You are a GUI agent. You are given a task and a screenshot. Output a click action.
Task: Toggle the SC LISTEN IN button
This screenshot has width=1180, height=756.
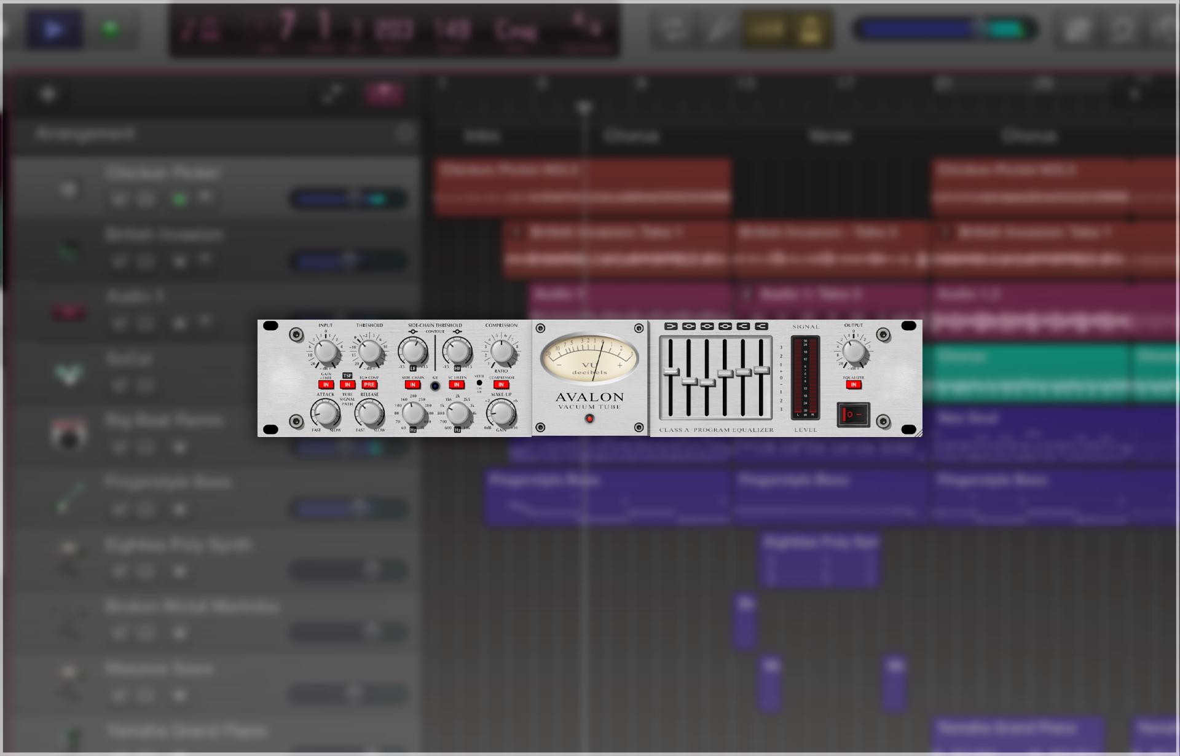pyautogui.click(x=457, y=385)
